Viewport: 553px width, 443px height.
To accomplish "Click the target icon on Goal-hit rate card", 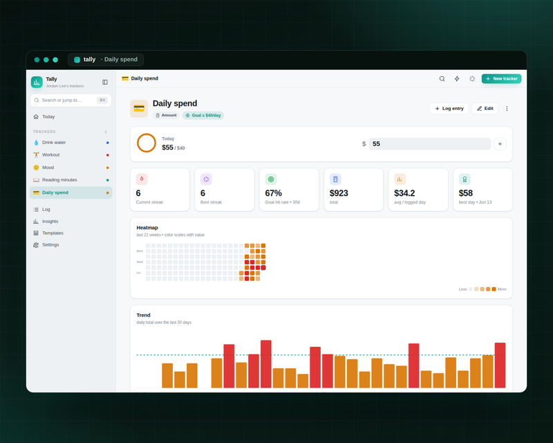I will [271, 179].
